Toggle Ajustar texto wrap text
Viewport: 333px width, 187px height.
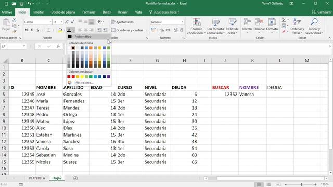[123, 22]
